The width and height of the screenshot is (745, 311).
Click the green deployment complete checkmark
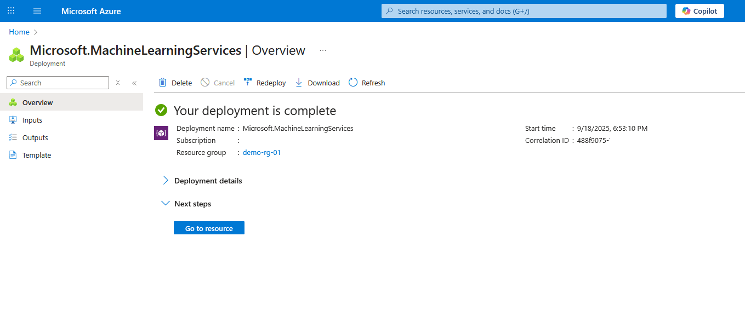tap(161, 110)
